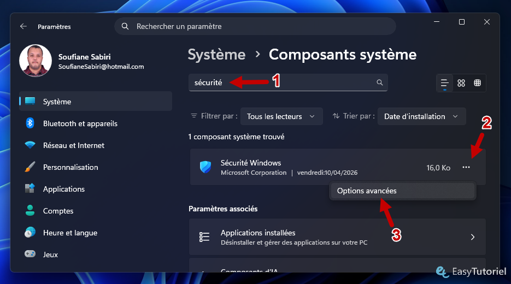Open Applications settings category
Image resolution: width=511 pixels, height=284 pixels.
click(x=96, y=189)
